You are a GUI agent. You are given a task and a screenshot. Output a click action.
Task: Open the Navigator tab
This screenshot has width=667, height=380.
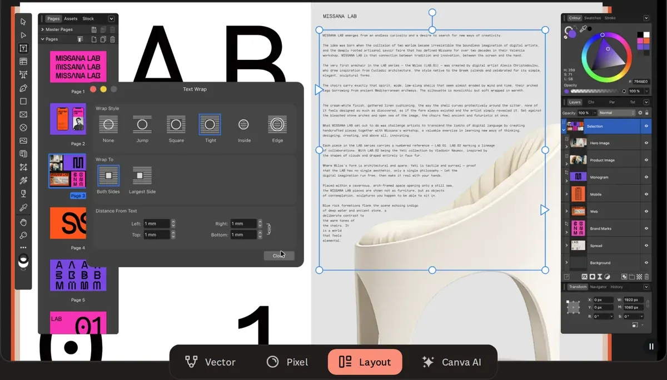pyautogui.click(x=599, y=287)
